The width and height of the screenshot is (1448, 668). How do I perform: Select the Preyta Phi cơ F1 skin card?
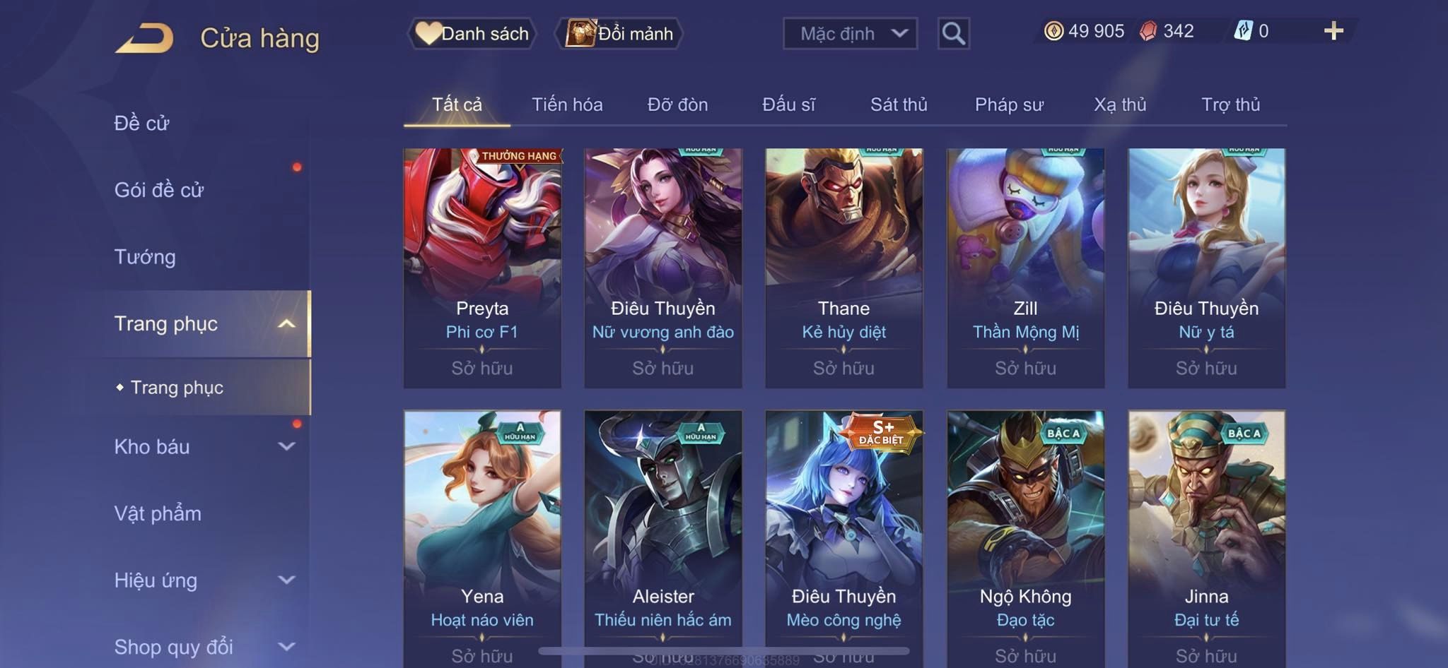(482, 268)
